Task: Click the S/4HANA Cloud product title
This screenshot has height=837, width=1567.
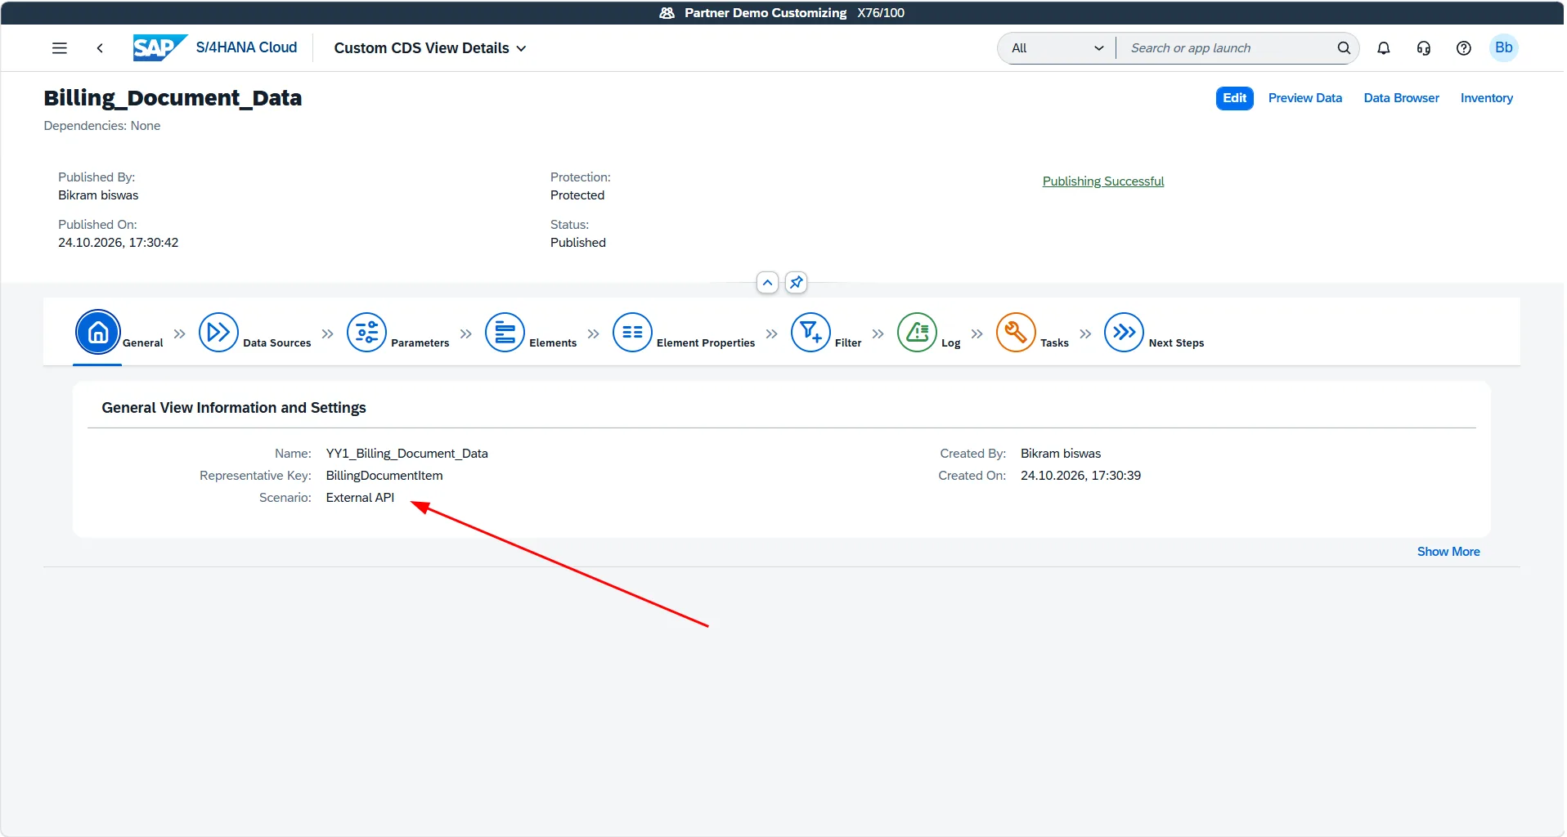Action: coord(246,47)
